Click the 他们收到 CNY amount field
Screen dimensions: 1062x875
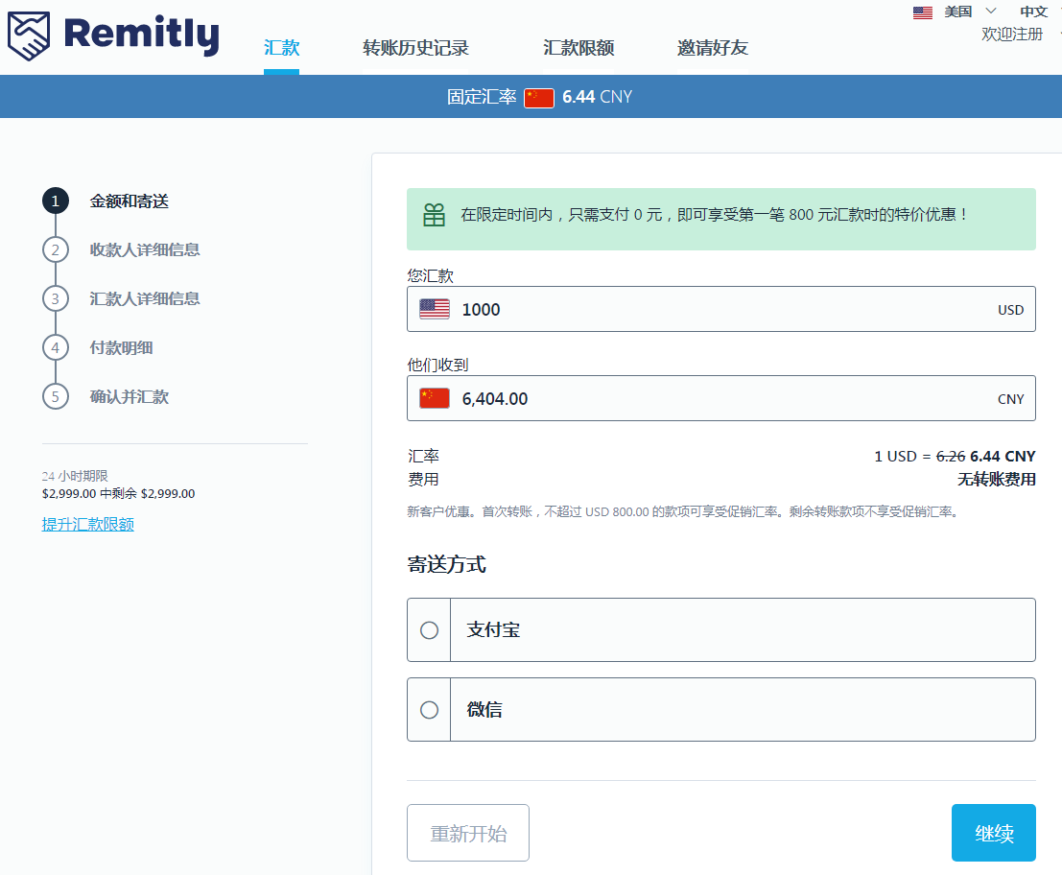click(720, 398)
